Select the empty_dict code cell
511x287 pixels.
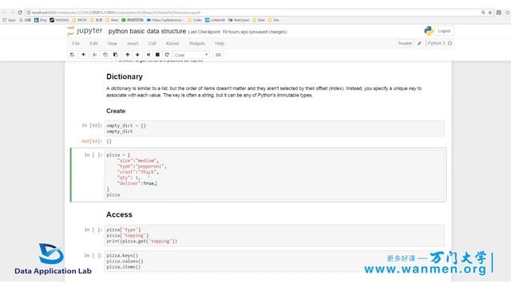(274, 128)
